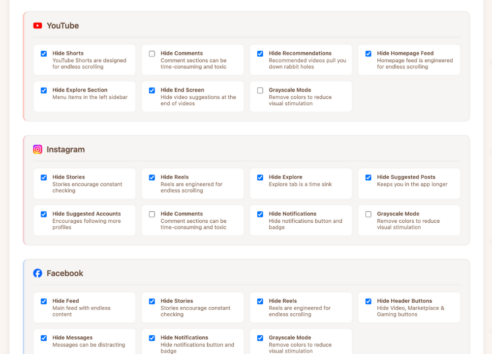Enable Grayscale Mode in YouTube section
The height and width of the screenshot is (354, 492).
(260, 90)
